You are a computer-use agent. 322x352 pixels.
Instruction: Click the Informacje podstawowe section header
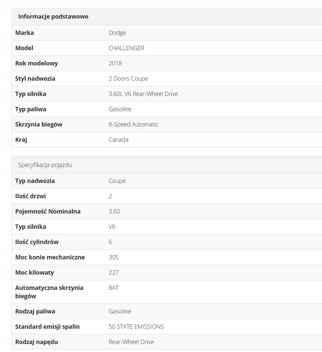[x=53, y=17]
